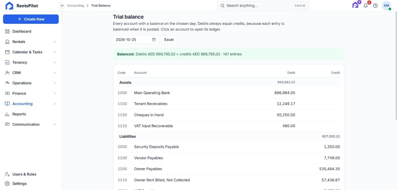
Task: Click the Accounting breadcrumb link
Action: coord(75,5)
